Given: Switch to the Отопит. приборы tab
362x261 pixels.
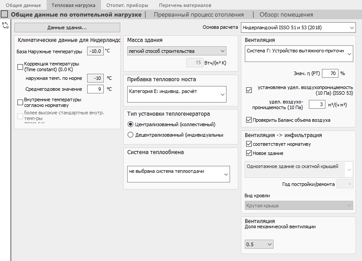Looking at the screenshot, I should (x=127, y=5).
